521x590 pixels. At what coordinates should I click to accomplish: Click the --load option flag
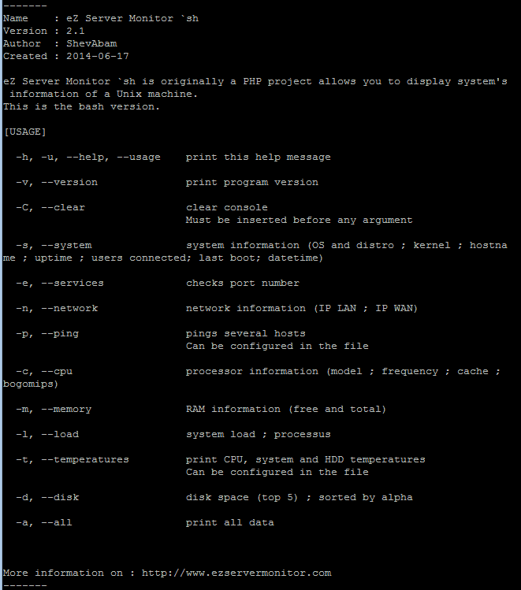click(60, 435)
